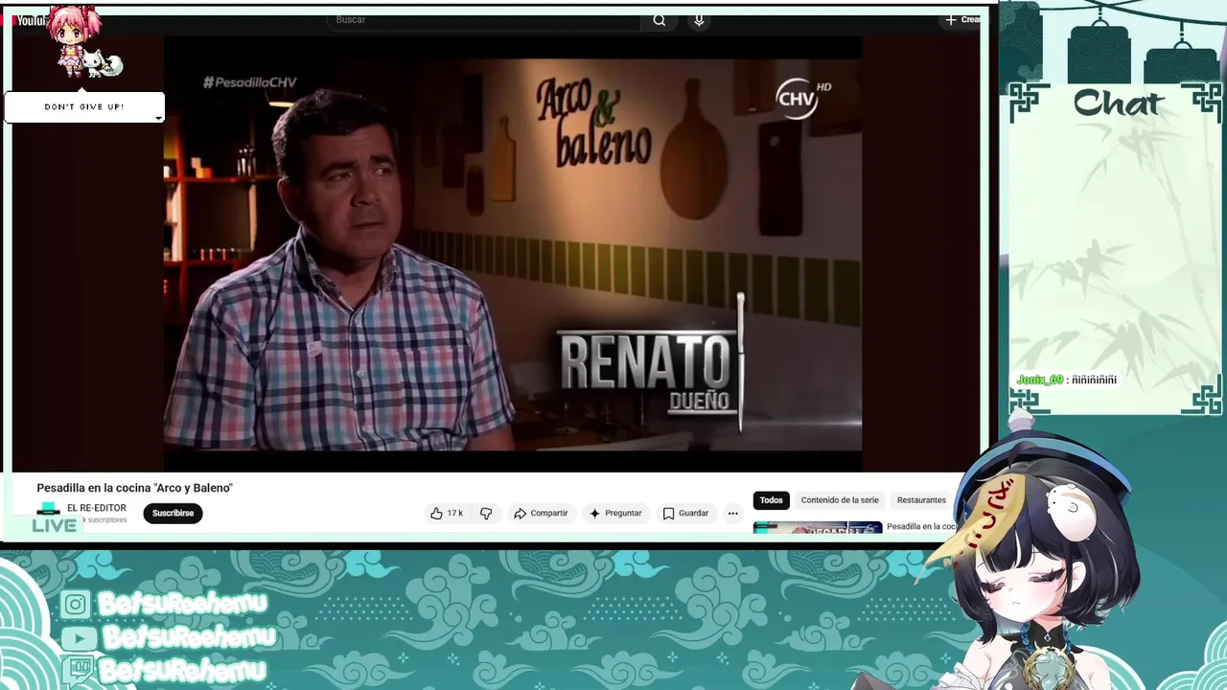Click the YouTube logo in header
Screen dimensions: 1227x690
point(31,20)
